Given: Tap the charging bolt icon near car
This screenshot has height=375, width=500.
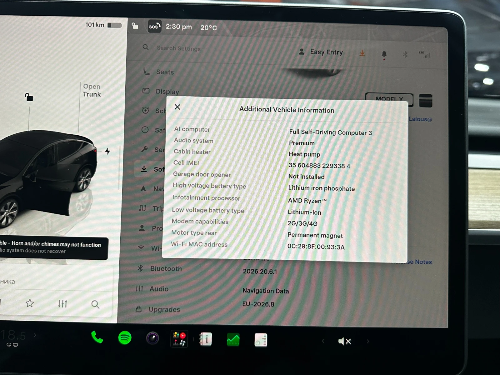Looking at the screenshot, I should pyautogui.click(x=108, y=151).
